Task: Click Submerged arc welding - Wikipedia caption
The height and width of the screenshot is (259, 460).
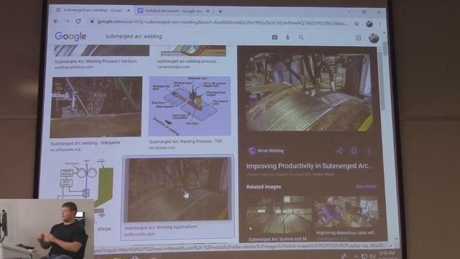Action: tap(85, 143)
